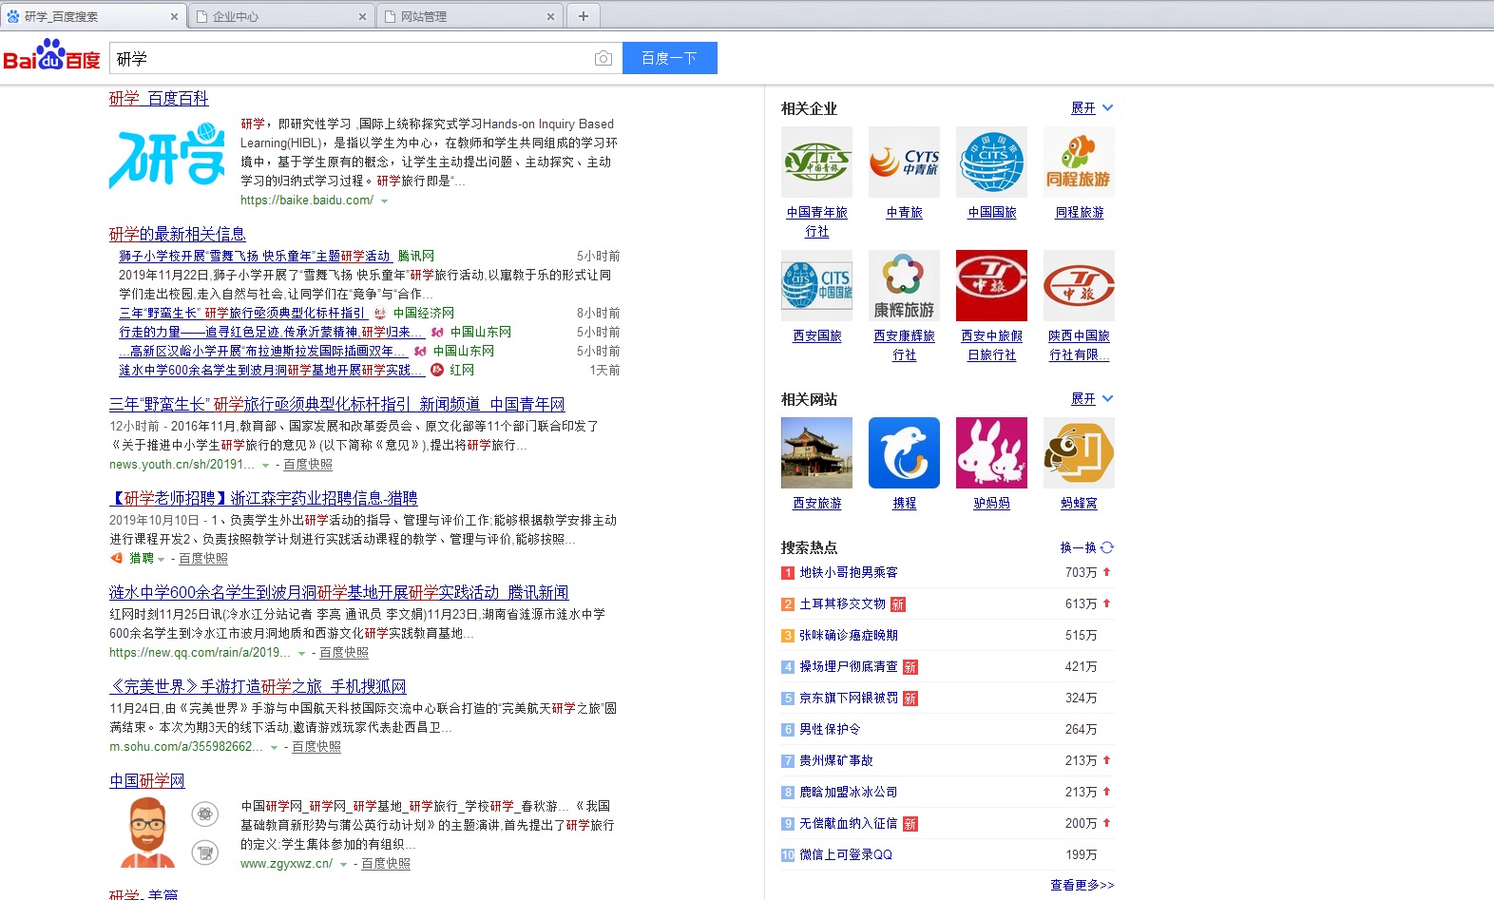Open hot search 京东旗下网银被罚

tap(849, 698)
